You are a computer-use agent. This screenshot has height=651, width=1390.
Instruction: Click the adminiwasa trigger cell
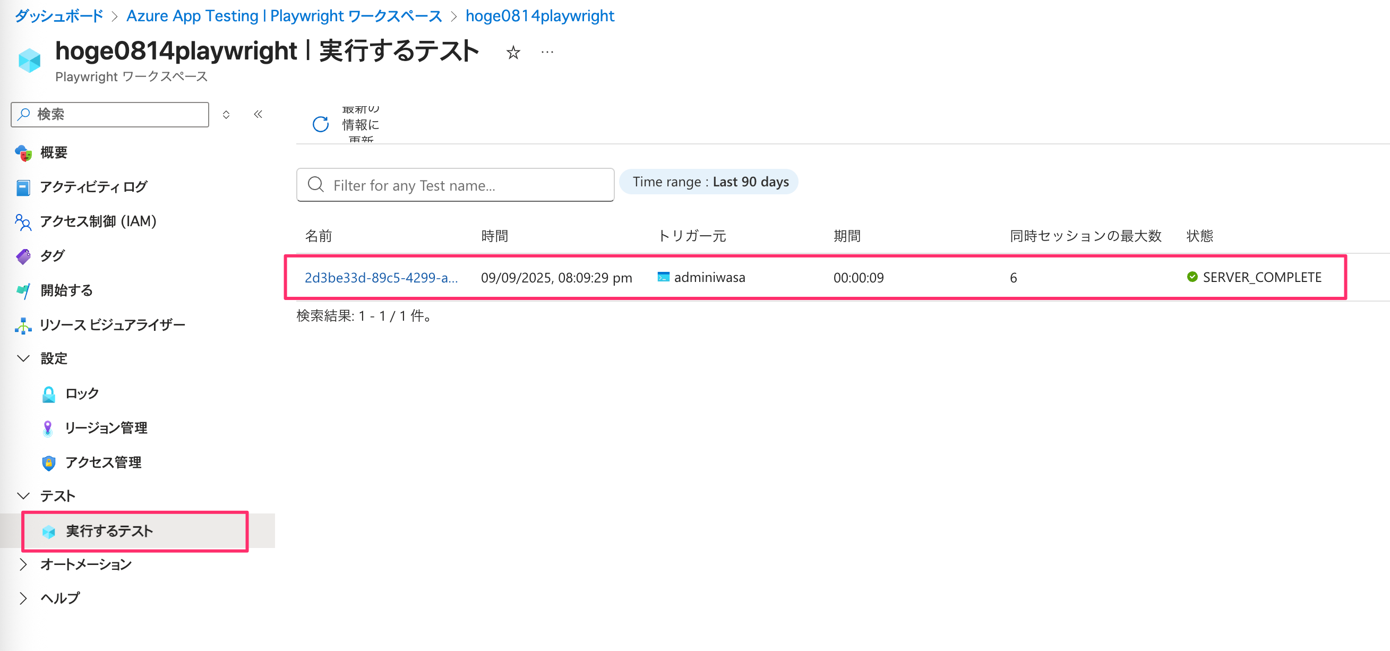[x=709, y=277]
